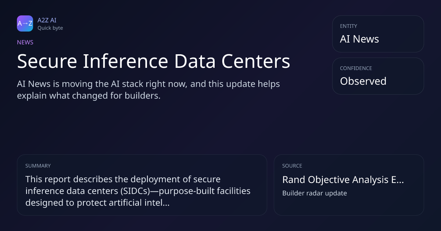Click the Builder radar update caption
Viewport: 441px width, 231px height.
click(315, 193)
